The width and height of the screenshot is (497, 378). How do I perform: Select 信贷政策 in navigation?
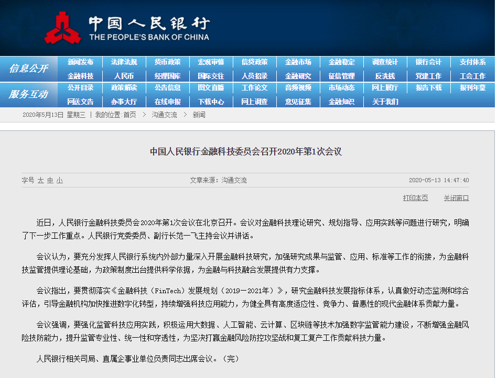[x=254, y=62]
